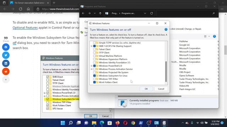Open Chat app from taskbar
227x127 pixels.
pos(86,123)
